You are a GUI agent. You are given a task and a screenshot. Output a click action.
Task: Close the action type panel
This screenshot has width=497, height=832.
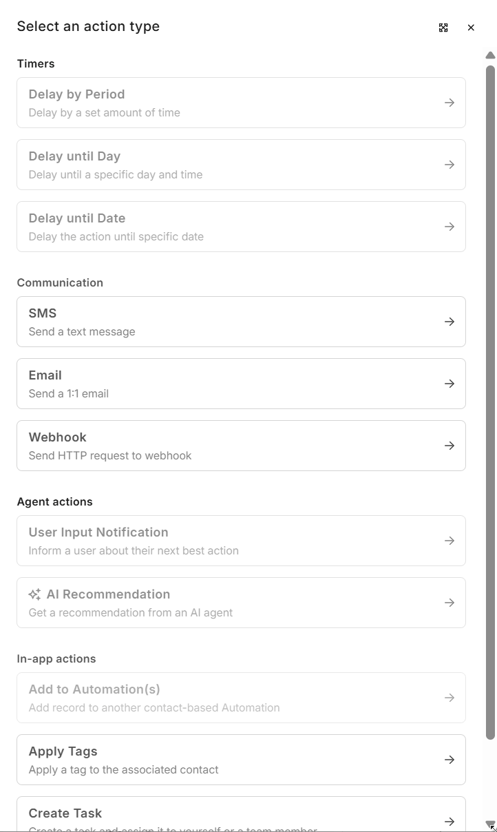pos(471,28)
